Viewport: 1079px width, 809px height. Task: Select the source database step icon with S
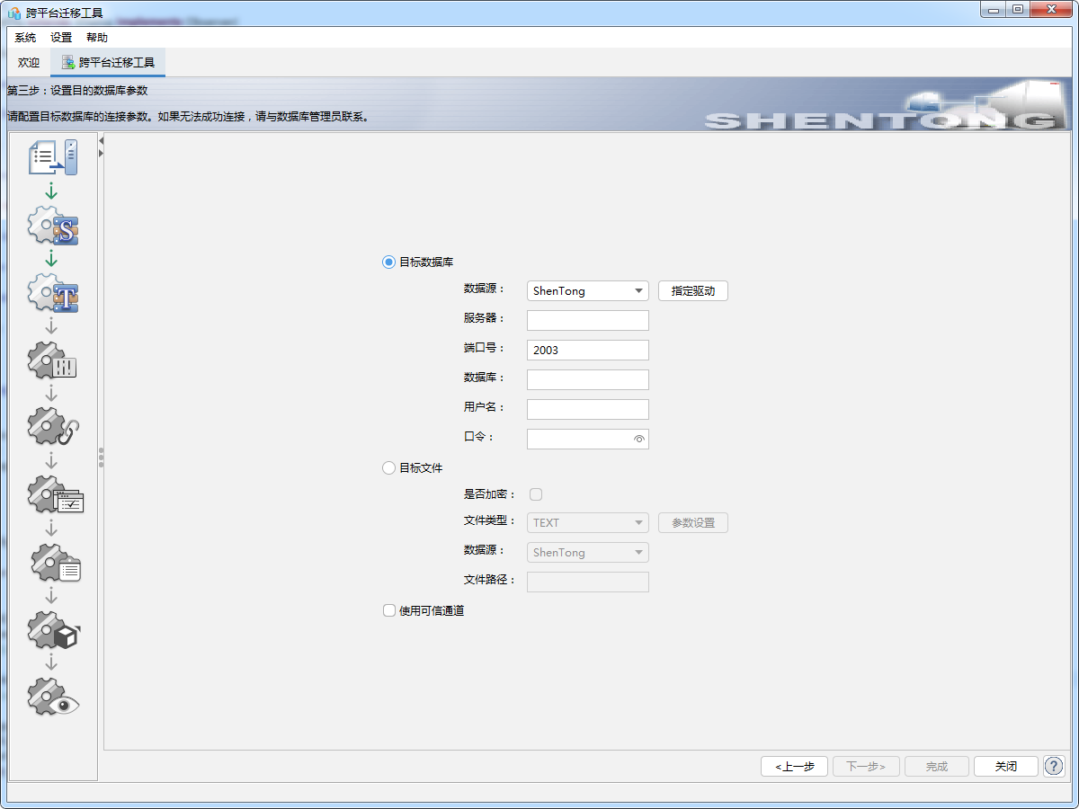[52, 226]
